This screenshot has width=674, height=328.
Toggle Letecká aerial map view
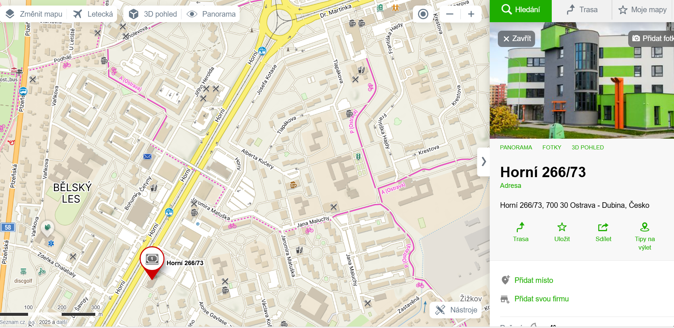pos(93,14)
